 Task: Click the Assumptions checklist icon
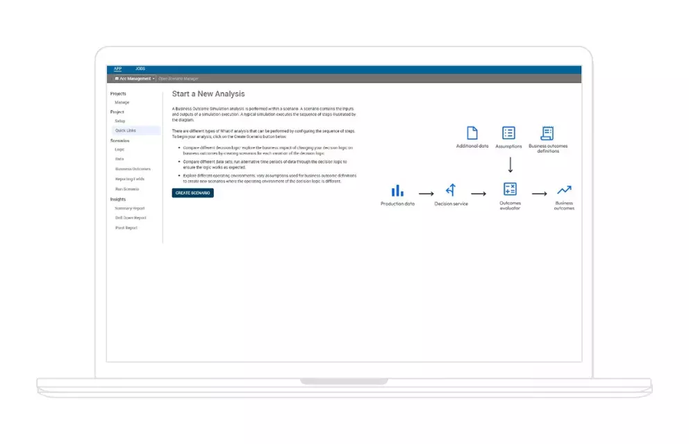pyautogui.click(x=509, y=133)
